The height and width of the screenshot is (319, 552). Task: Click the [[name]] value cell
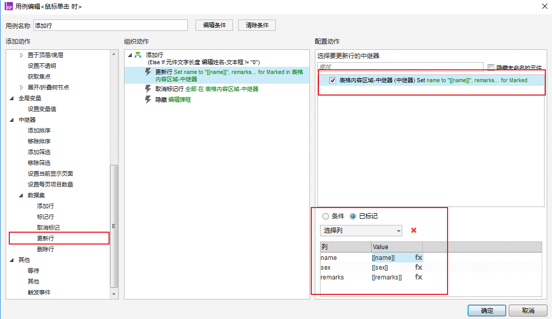[393, 257]
